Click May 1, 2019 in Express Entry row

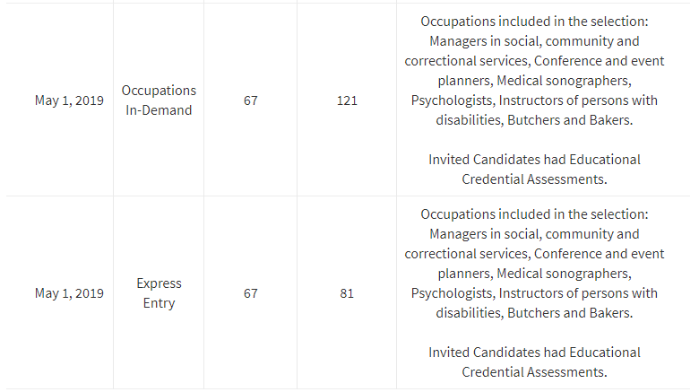(69, 293)
